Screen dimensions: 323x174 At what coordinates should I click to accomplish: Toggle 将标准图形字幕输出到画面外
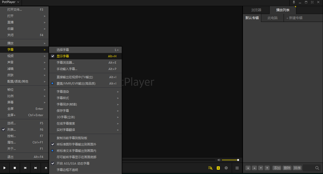click(x=85, y=144)
